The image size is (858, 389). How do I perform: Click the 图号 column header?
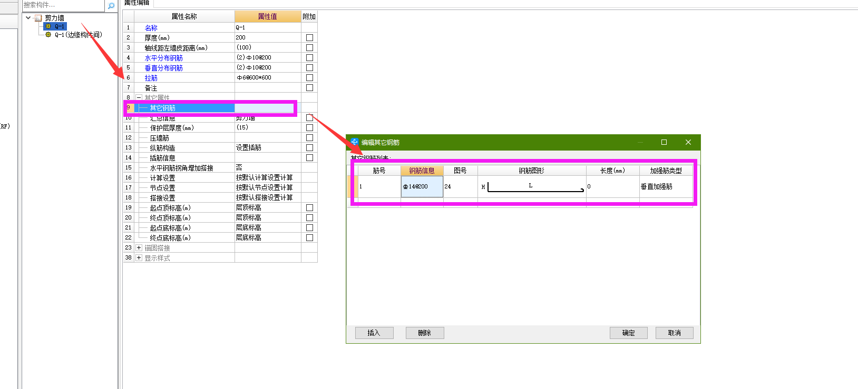461,171
